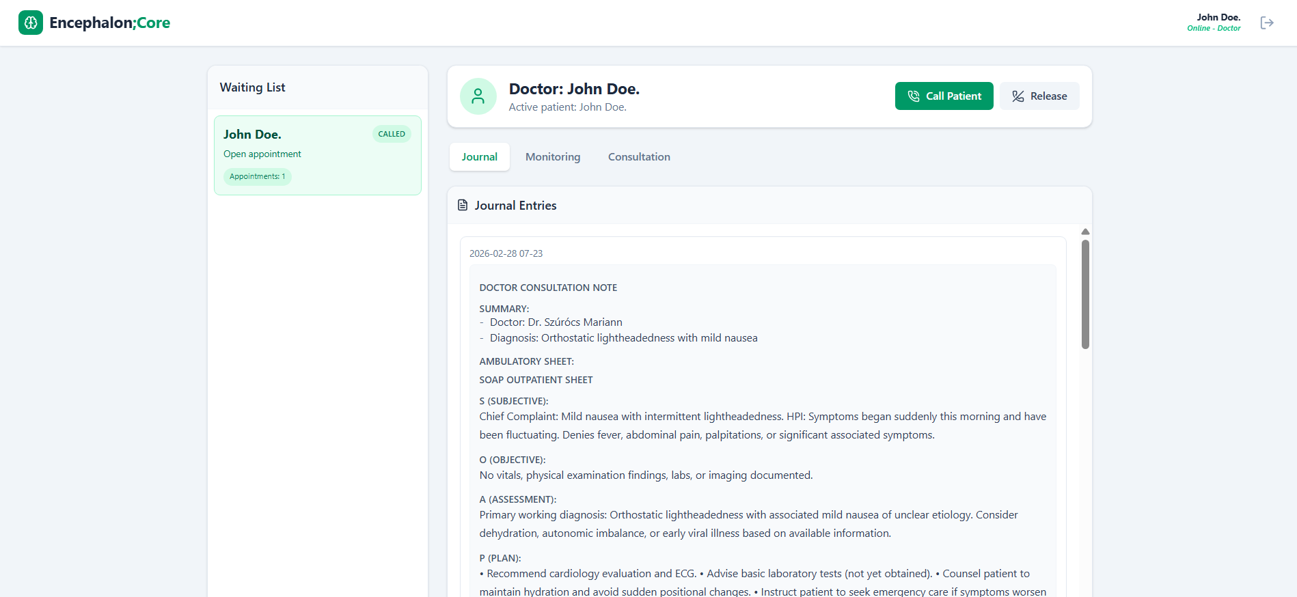This screenshot has width=1297, height=597.
Task: Click the 'AMBULATORY SHEET:' label
Action: (x=526, y=361)
